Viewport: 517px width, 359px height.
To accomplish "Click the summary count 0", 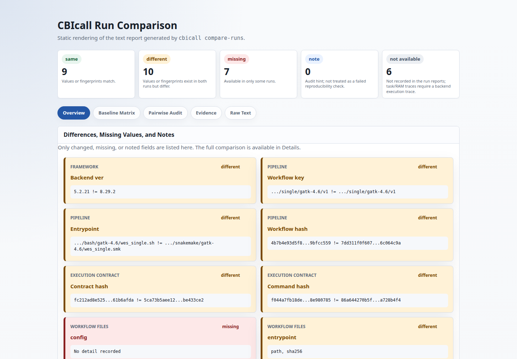I will 308,72.
